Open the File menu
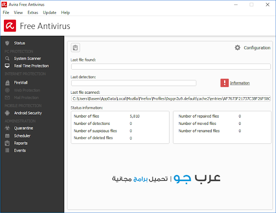This screenshot has height=213, width=276. click(x=6, y=13)
